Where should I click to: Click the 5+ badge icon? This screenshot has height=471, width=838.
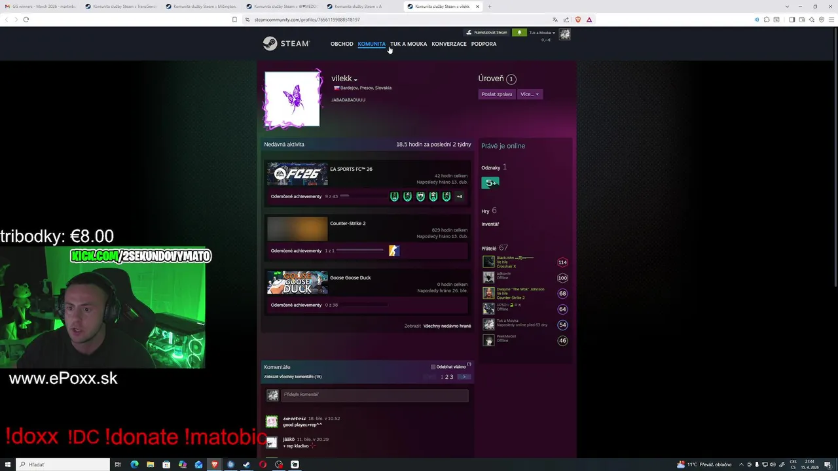[x=490, y=183]
